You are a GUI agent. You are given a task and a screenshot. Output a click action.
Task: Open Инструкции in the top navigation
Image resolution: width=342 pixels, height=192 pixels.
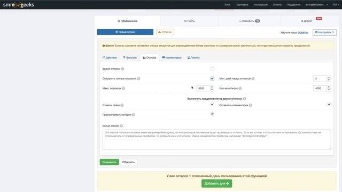[x=260, y=5]
